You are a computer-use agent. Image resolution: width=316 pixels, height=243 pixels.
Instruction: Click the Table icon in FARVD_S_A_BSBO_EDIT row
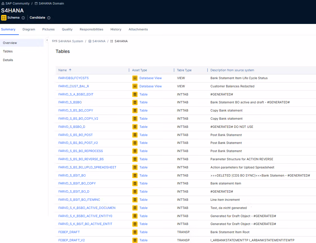click(135, 94)
